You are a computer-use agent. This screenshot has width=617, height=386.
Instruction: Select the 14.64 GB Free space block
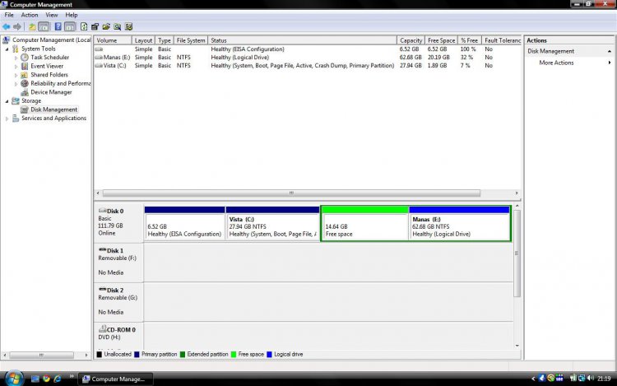pos(364,223)
